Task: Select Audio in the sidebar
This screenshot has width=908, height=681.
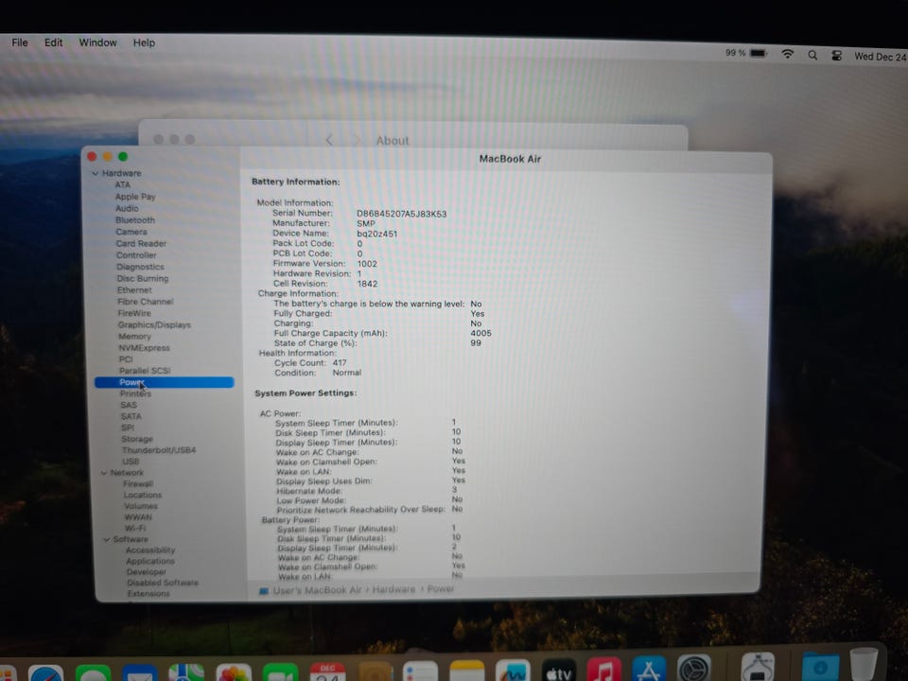Action: click(x=127, y=208)
